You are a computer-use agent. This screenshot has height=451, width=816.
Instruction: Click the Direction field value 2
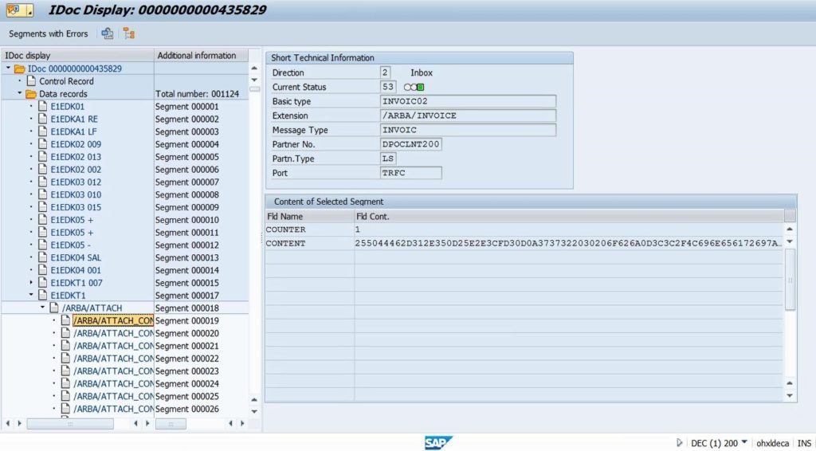pos(385,73)
